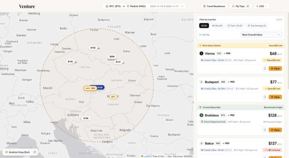Click the Sort by arrows icon

click(200, 35)
